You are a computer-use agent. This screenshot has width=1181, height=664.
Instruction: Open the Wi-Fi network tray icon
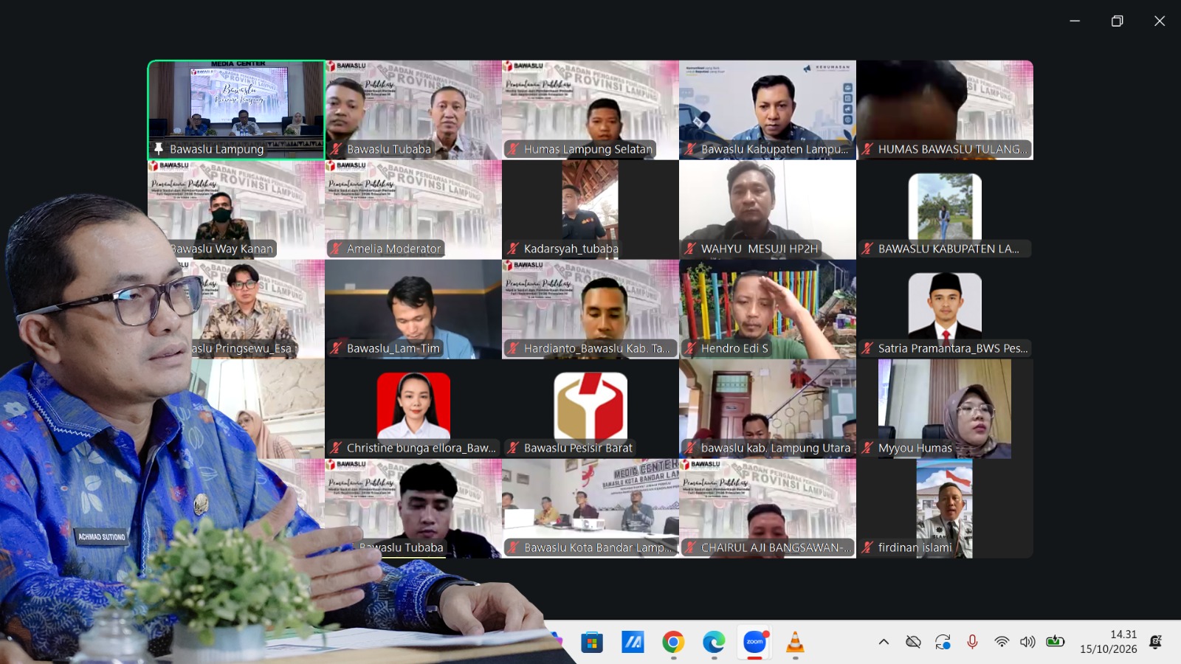tap(1002, 642)
